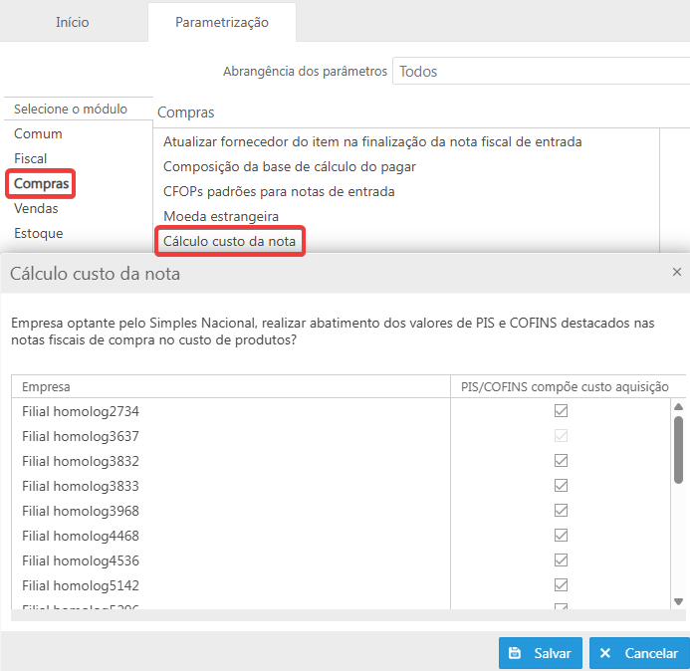
Task: Select the Estoque module
Action: (39, 233)
